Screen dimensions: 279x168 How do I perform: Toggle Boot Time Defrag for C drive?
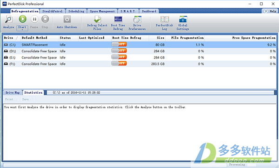pyautogui.click(x=119, y=44)
